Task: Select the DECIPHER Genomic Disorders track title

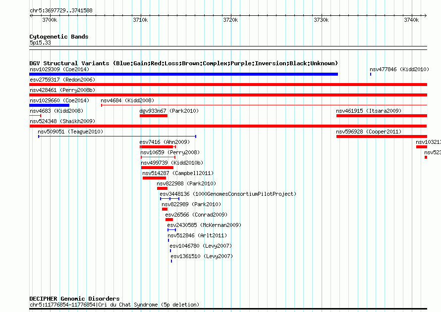Action: coord(74,299)
